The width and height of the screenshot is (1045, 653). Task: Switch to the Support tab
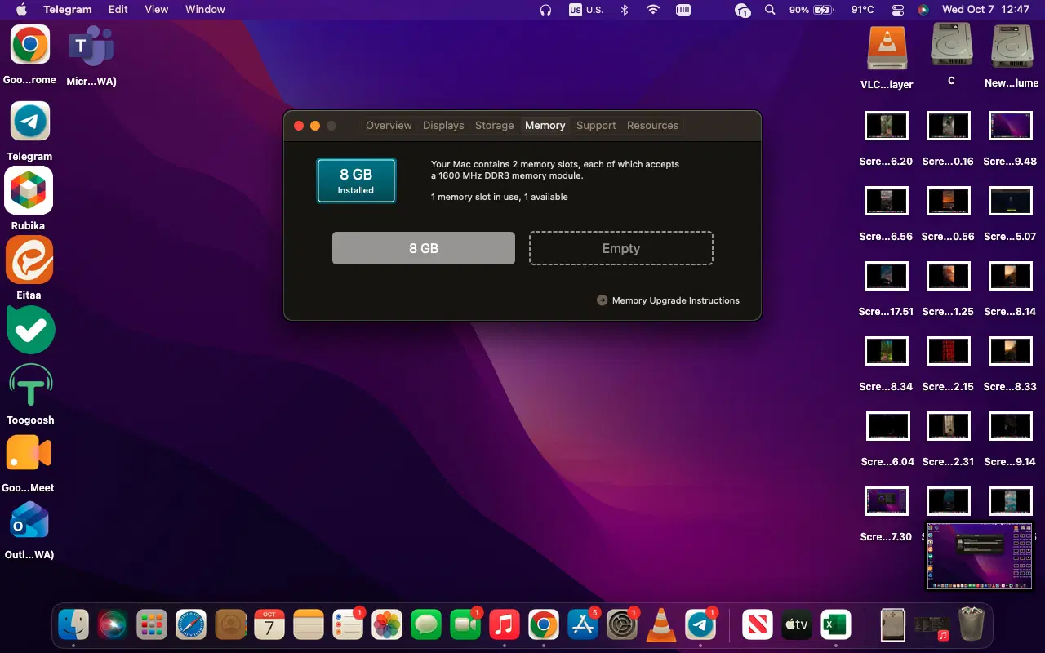coord(596,125)
